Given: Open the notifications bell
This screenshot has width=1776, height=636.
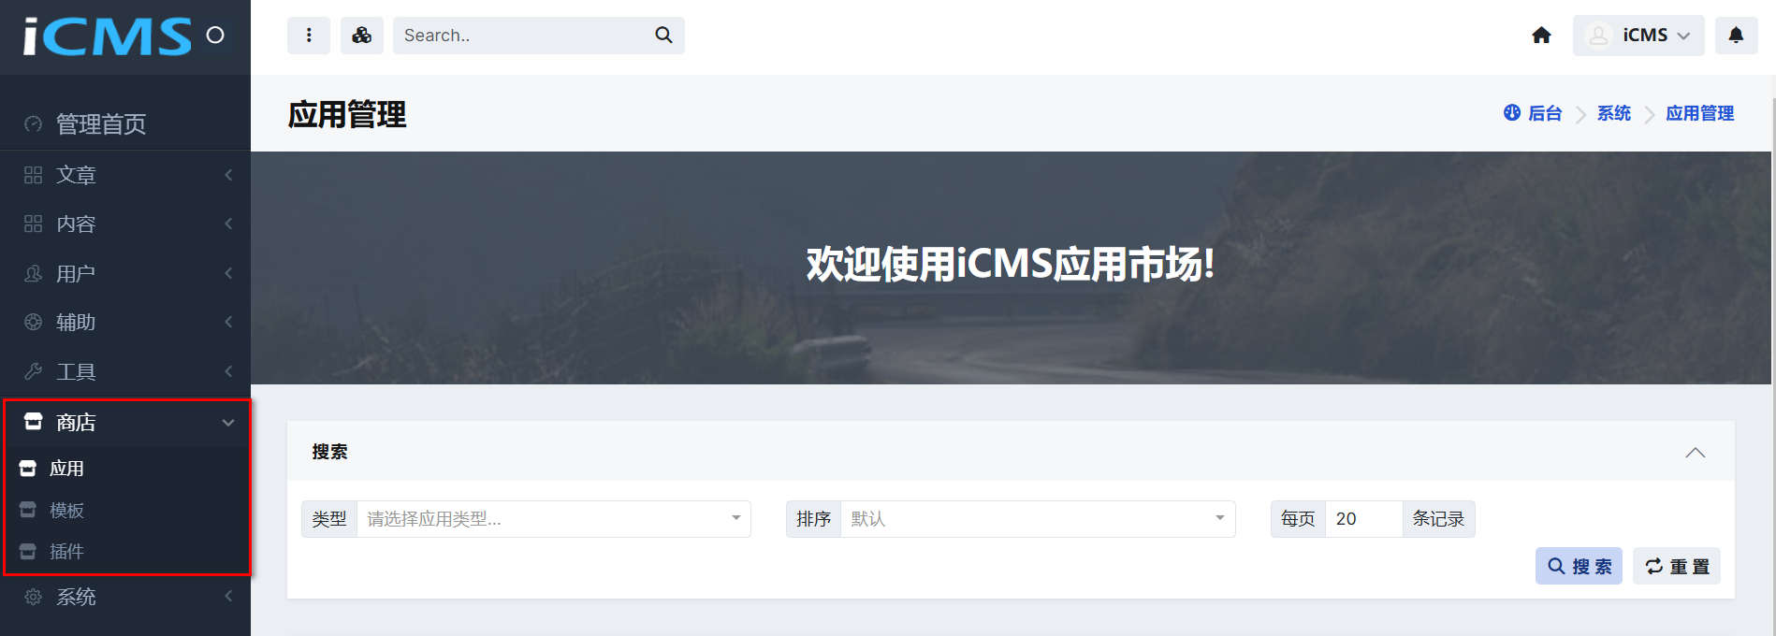Looking at the screenshot, I should [x=1736, y=36].
